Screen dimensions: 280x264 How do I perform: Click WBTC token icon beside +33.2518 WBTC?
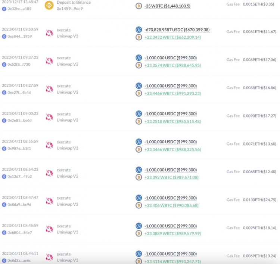pyautogui.click(x=139, y=121)
